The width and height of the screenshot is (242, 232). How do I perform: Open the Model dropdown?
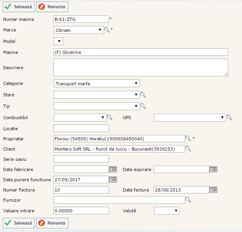(x=58, y=41)
